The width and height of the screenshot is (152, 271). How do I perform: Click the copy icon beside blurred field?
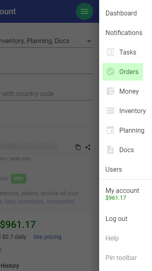[x=78, y=147]
